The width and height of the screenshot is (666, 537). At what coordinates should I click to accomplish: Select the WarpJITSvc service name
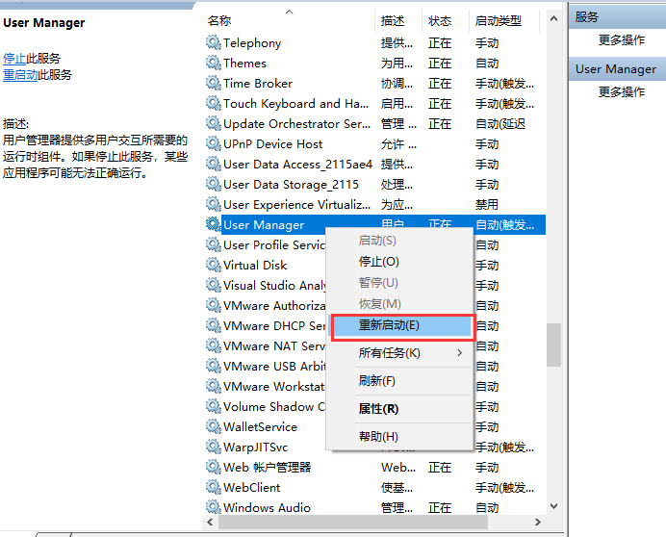pos(256,447)
